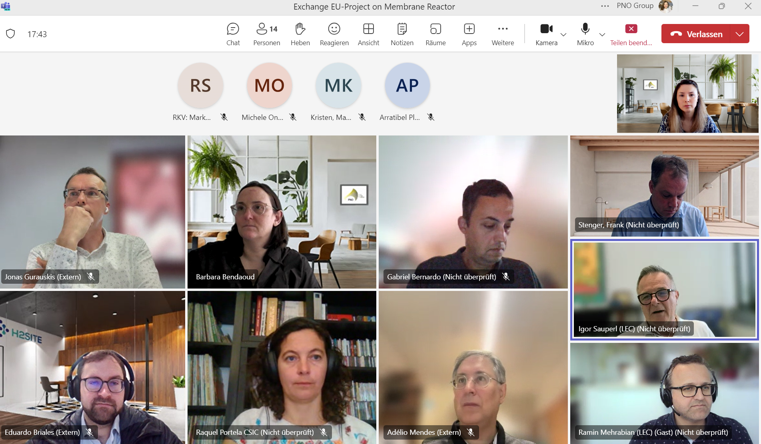Expand Verlassen leave options arrow
Image resolution: width=761 pixels, height=444 pixels.
[x=740, y=34]
